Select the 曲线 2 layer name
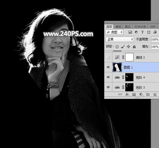 pos(140,57)
